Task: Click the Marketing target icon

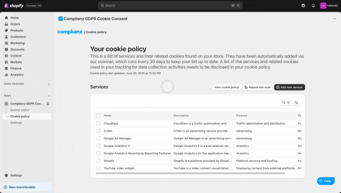Action: point(6,43)
